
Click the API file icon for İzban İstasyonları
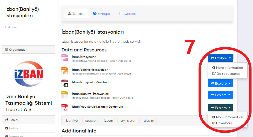(65, 58)
